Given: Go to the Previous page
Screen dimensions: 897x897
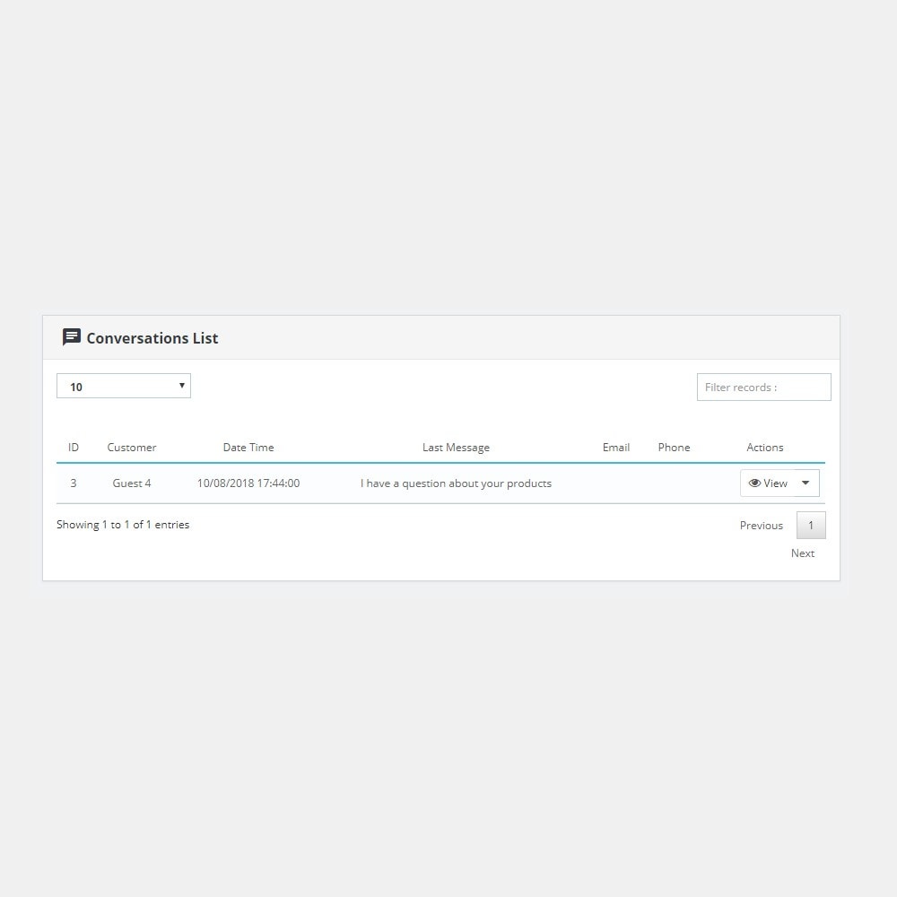Looking at the screenshot, I should pos(762,526).
